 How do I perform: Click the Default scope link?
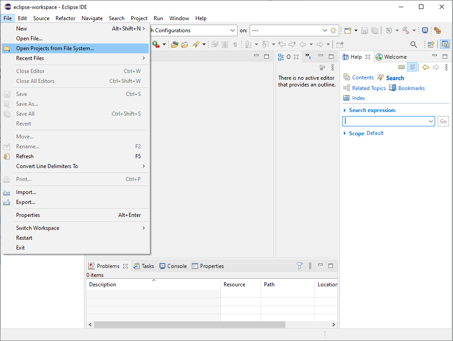tap(375, 133)
